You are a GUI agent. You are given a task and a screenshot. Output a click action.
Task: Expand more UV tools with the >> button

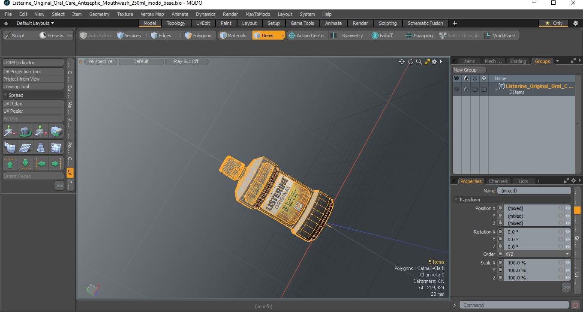click(x=59, y=186)
